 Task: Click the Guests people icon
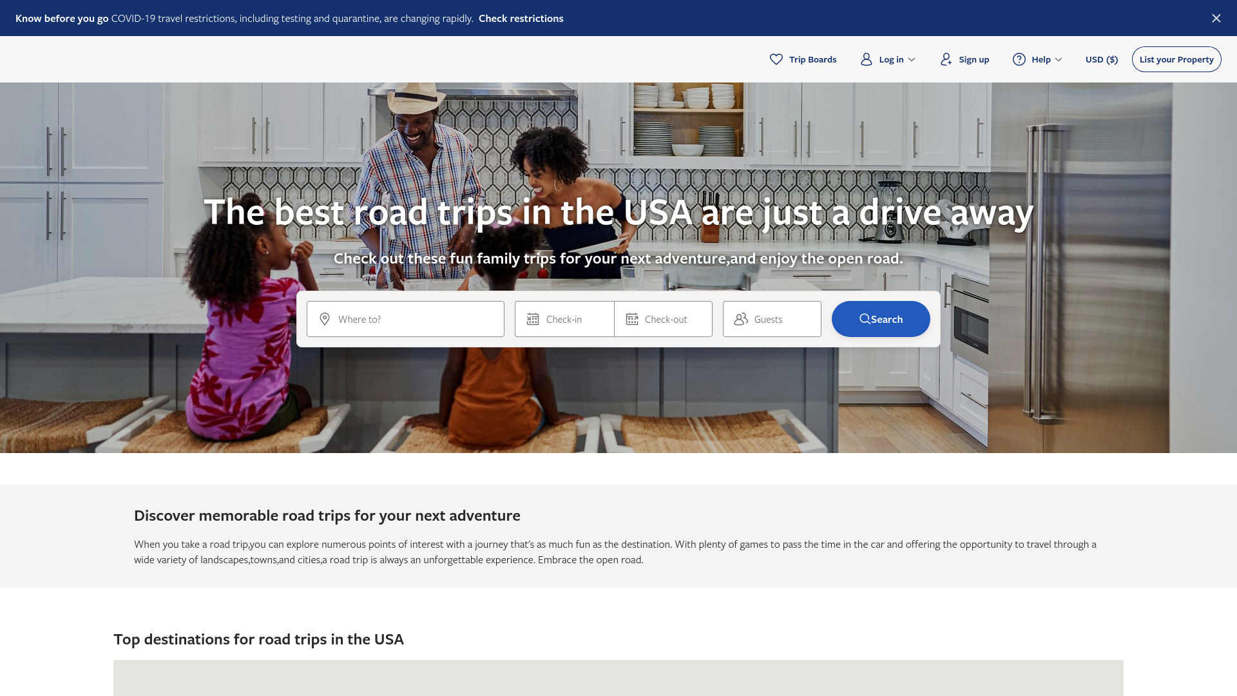741,319
